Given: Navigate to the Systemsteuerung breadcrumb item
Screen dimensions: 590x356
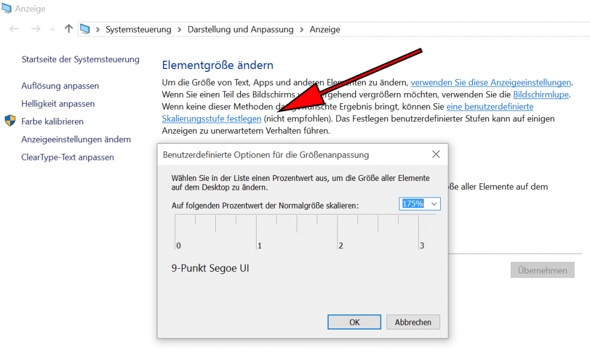Looking at the screenshot, I should (x=138, y=29).
